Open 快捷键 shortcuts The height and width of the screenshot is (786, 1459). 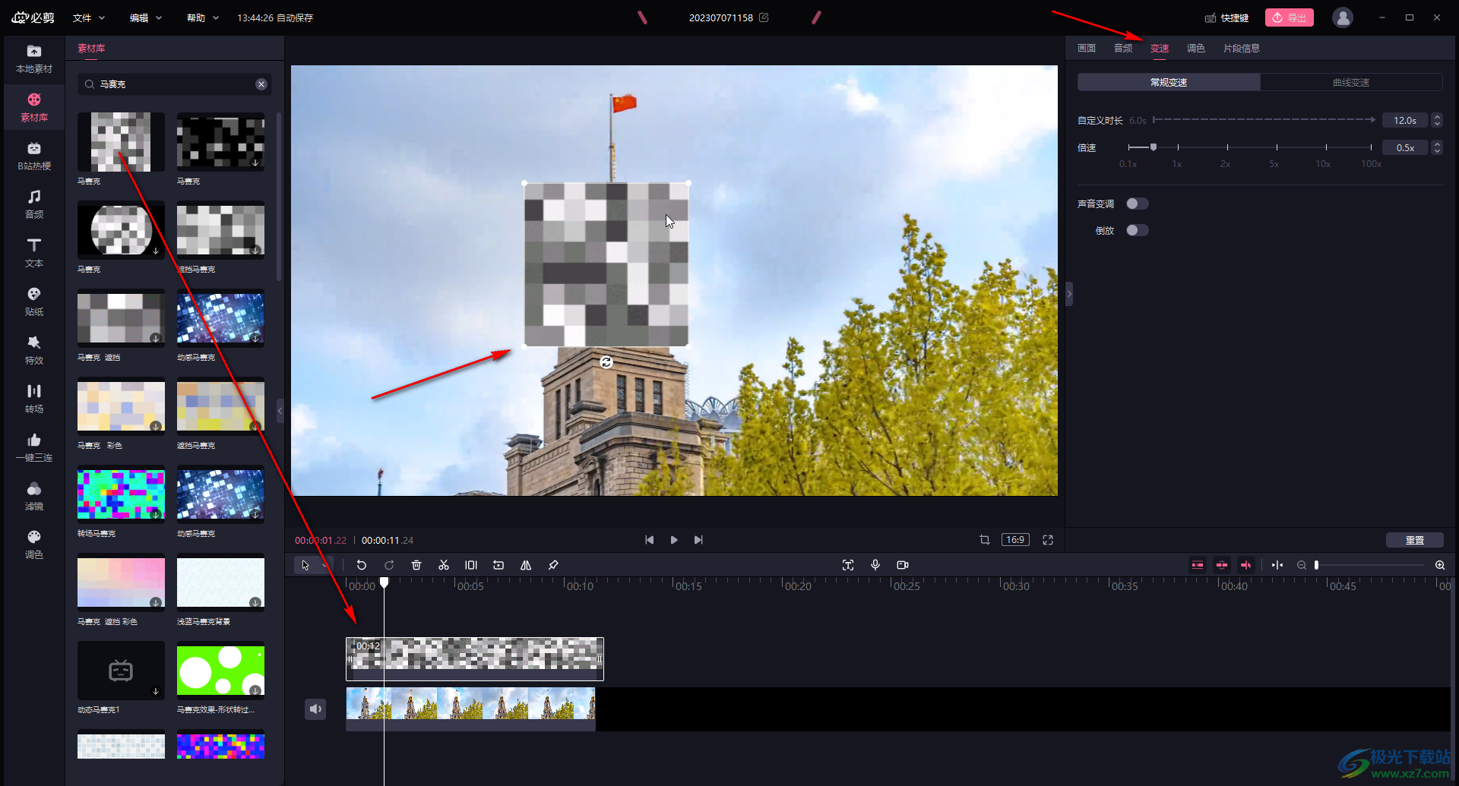[x=1226, y=17]
